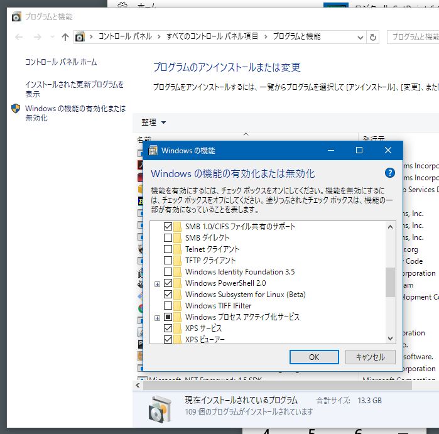Uncheck the XPS ビューアー checkbox
The width and height of the screenshot is (439, 434).
coord(168,339)
